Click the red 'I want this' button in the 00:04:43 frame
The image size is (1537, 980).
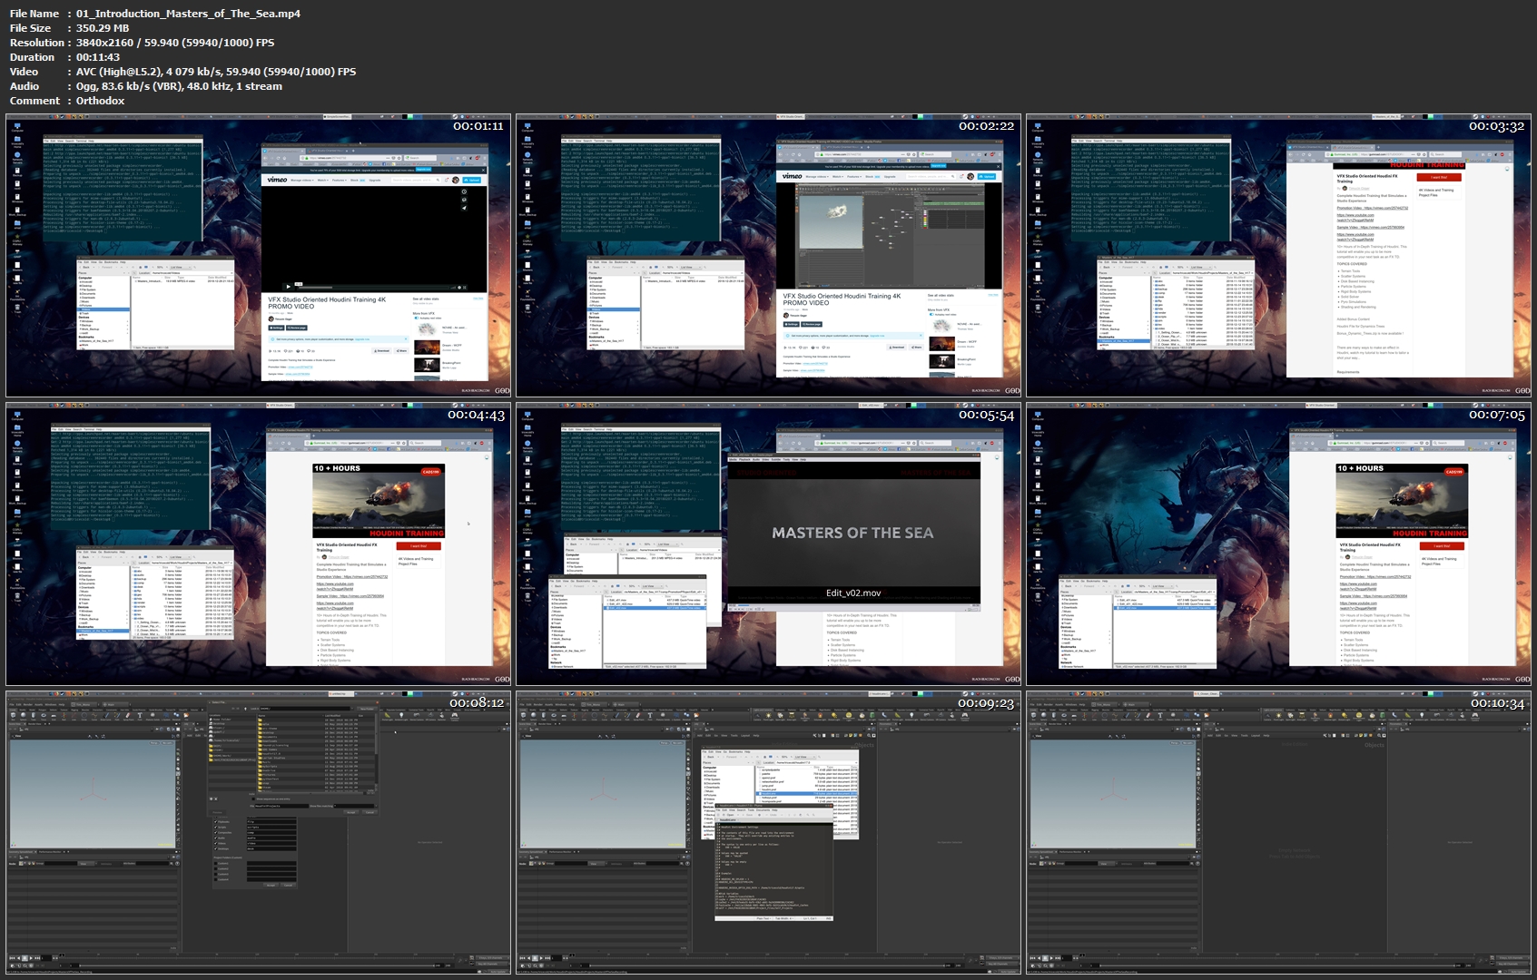pyautogui.click(x=419, y=545)
